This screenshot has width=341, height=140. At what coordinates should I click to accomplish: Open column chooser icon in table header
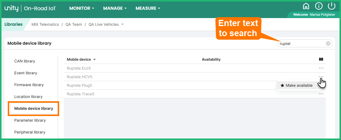(x=321, y=59)
